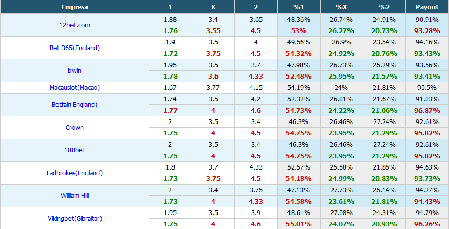Viewport: 449px width, 229px height.
Task: Sort by column 1 header
Action: [x=170, y=7]
